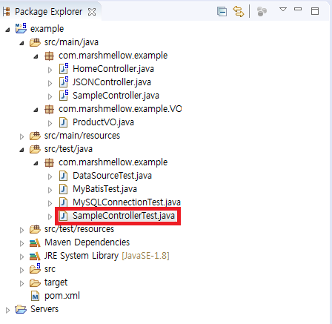Click the Maven Dependencies library icon
This screenshot has height=324, width=332.
[x=35, y=243]
